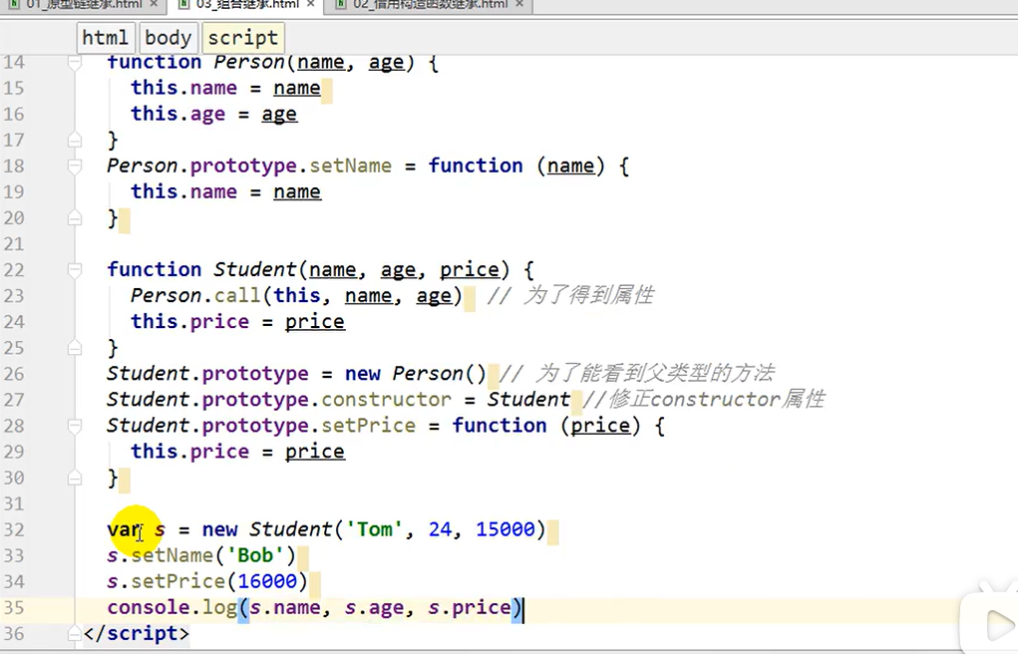Select the script breadcrumb

(x=243, y=37)
